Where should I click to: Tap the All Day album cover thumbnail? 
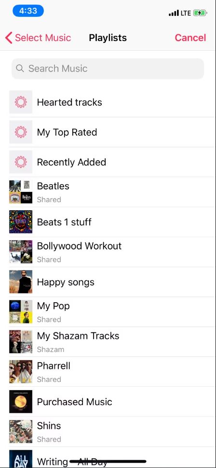click(21, 459)
